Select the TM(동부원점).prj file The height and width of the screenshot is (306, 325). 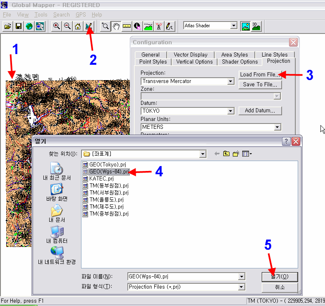coord(106,186)
